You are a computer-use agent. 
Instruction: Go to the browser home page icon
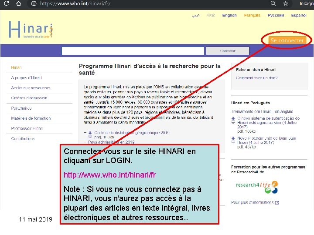tap(18, 3)
